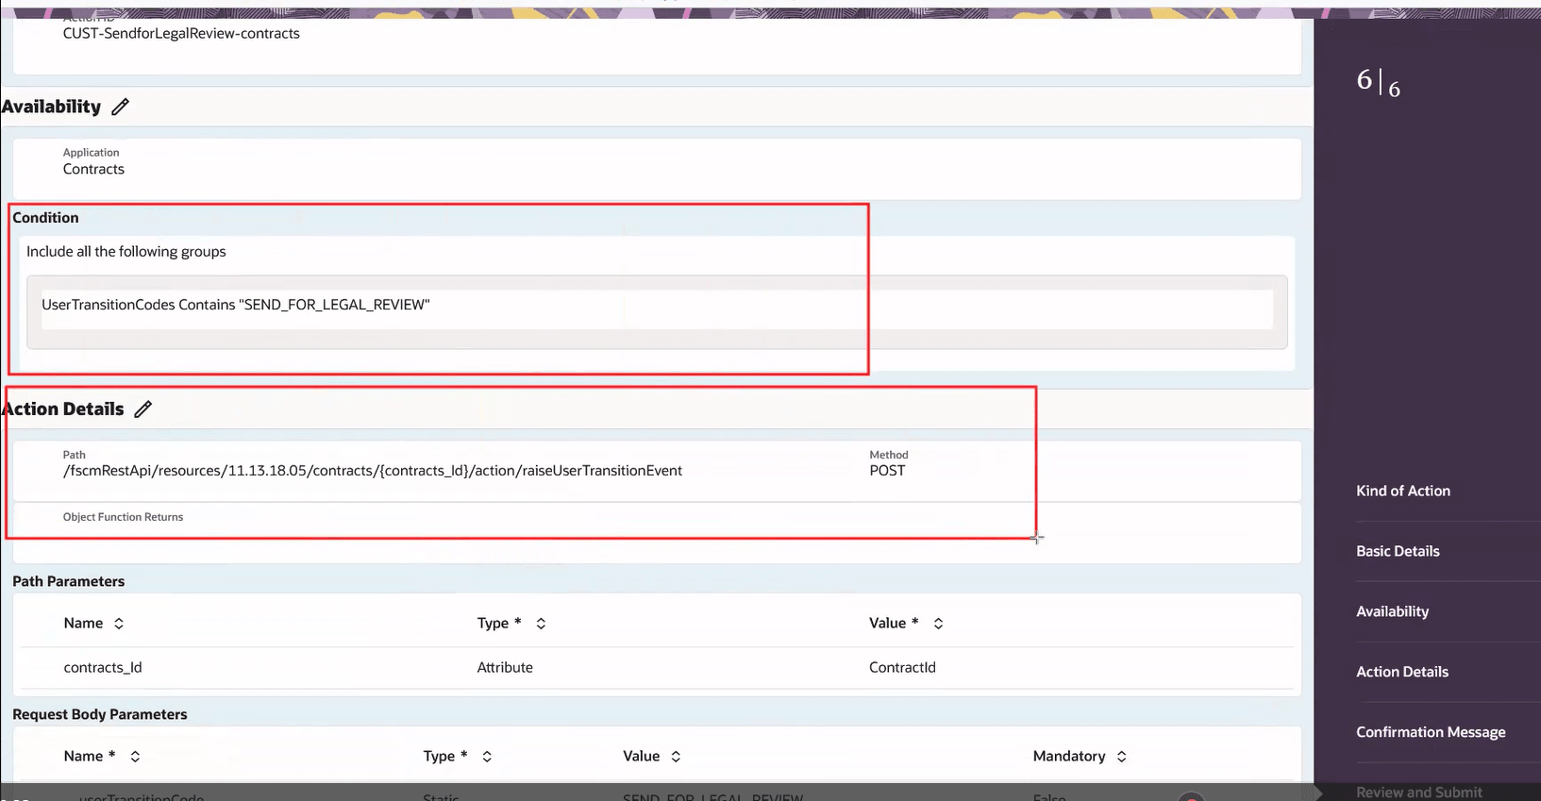Click the Object Function Returns label
This screenshot has width=1541, height=801.
coord(123,517)
